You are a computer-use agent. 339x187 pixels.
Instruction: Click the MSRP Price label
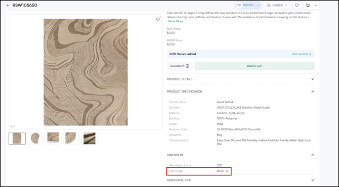point(175,40)
